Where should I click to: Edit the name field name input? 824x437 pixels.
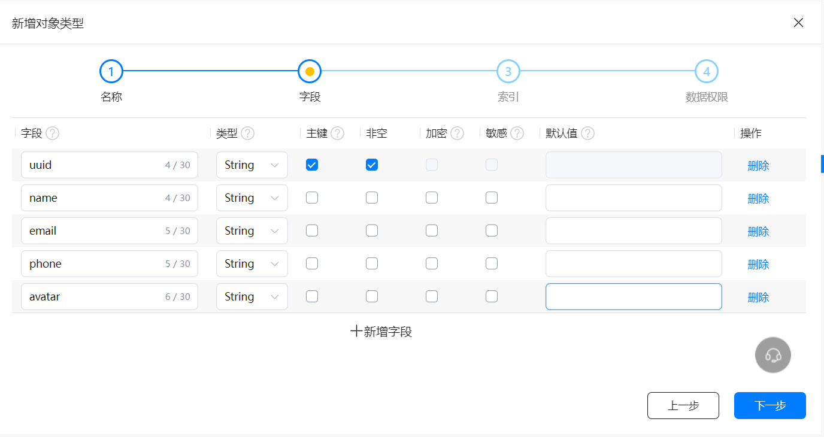110,198
